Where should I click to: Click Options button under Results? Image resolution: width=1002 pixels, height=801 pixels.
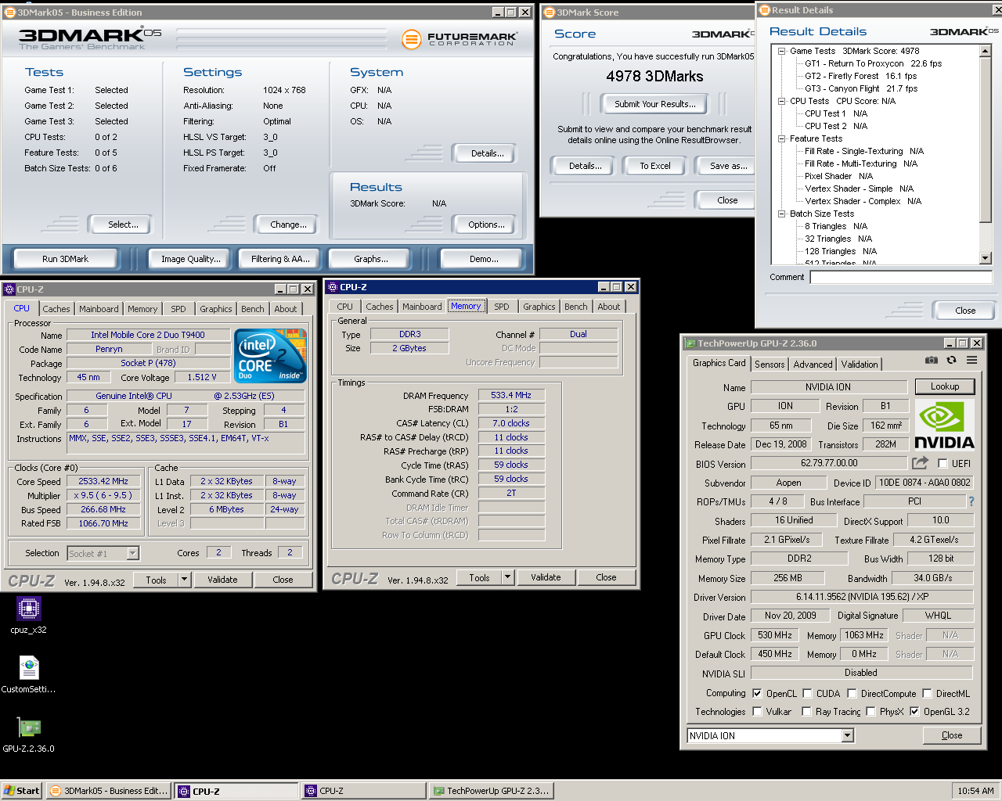486,224
